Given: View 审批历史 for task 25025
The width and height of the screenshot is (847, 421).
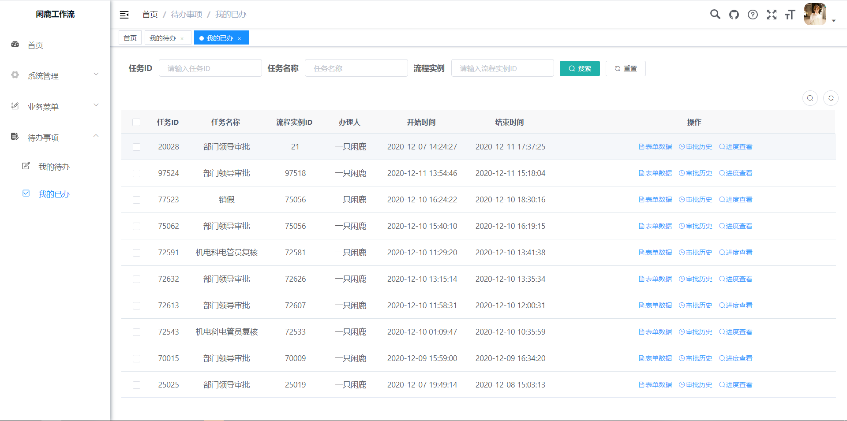Looking at the screenshot, I should click(695, 385).
